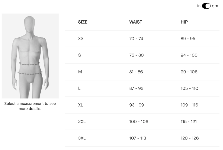Select the XL size row

[142, 105]
